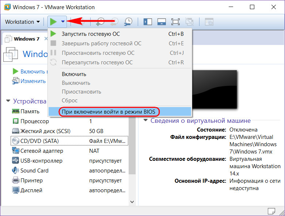
Task: Click the Unity mode toolbar icon
Action: [189, 22]
